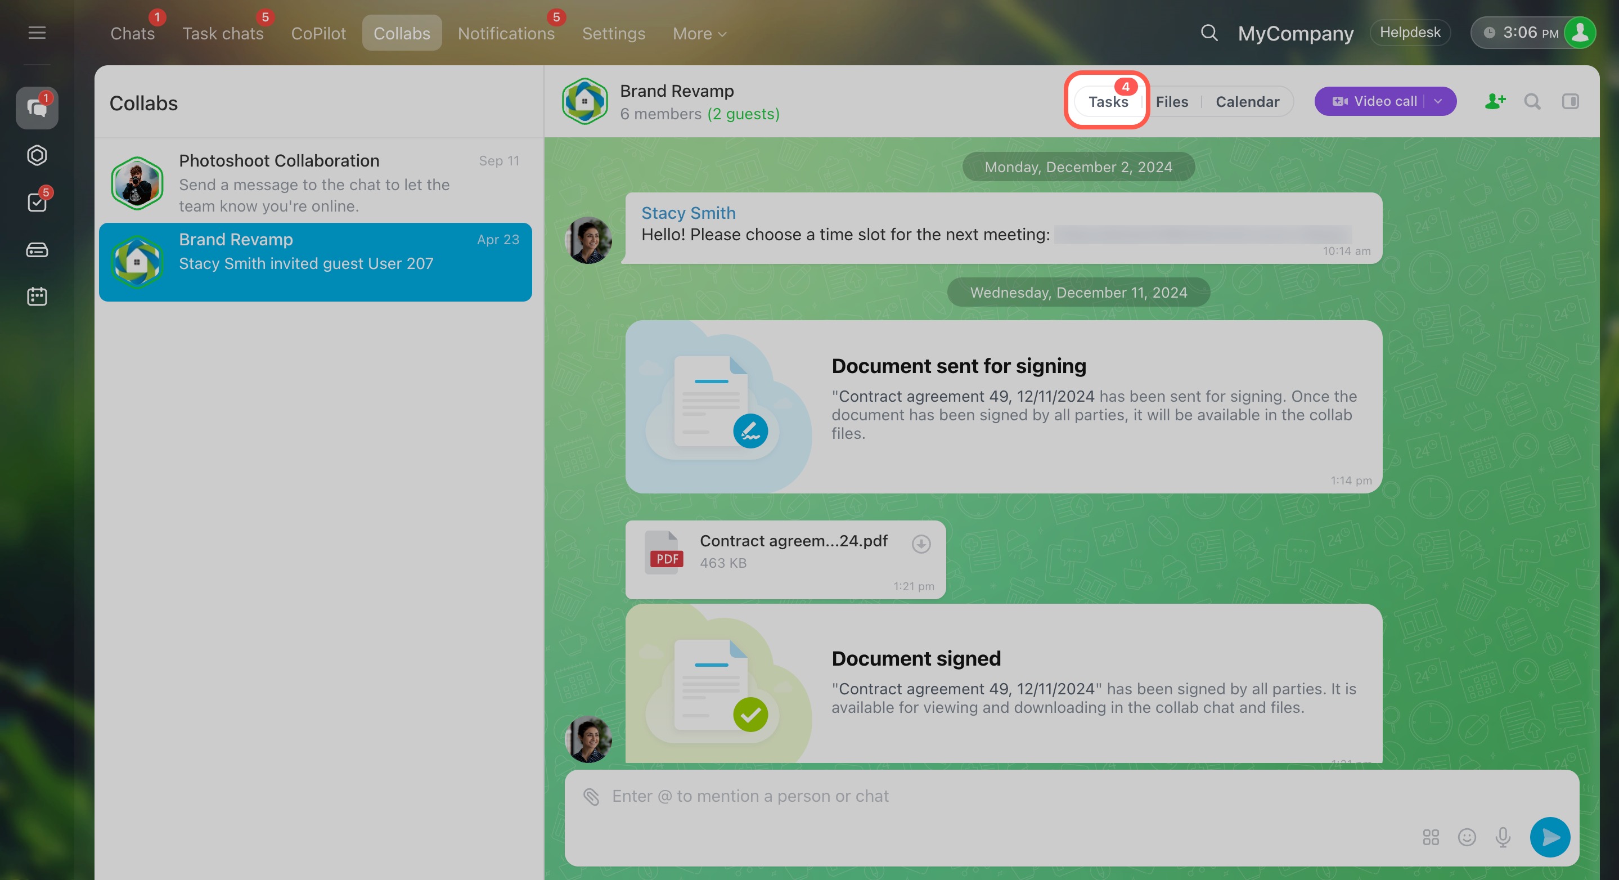1619x880 pixels.
Task: Expand the More menu
Action: click(699, 33)
